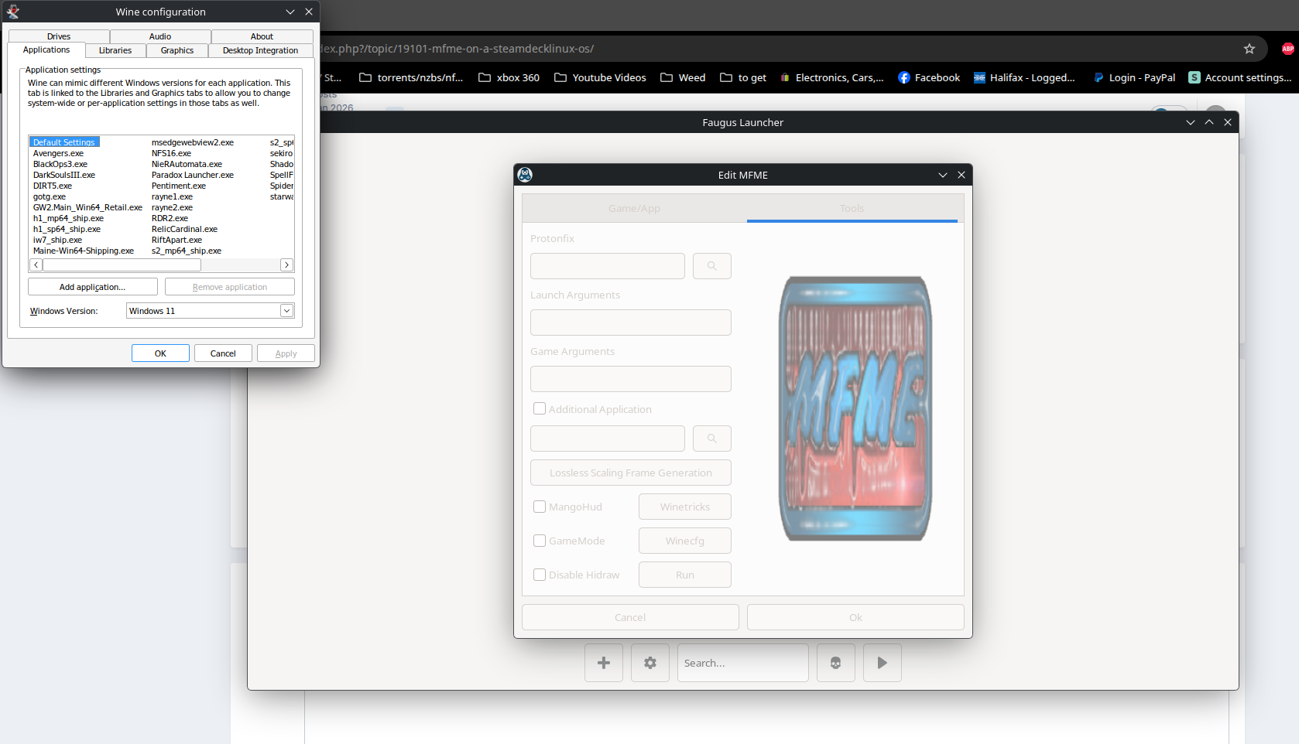Screen dimensions: 1299x744
Task: Open the torrents/nzbs bookmark folder
Action: [x=411, y=77]
